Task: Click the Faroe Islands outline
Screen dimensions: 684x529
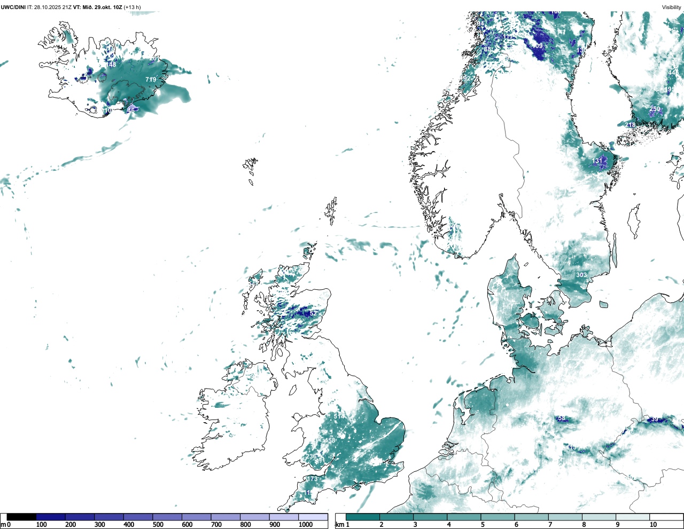Action: 251,170
